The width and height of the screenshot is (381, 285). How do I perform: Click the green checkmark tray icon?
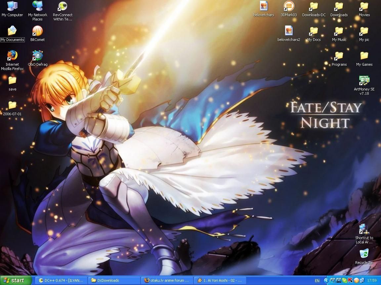tap(345, 280)
